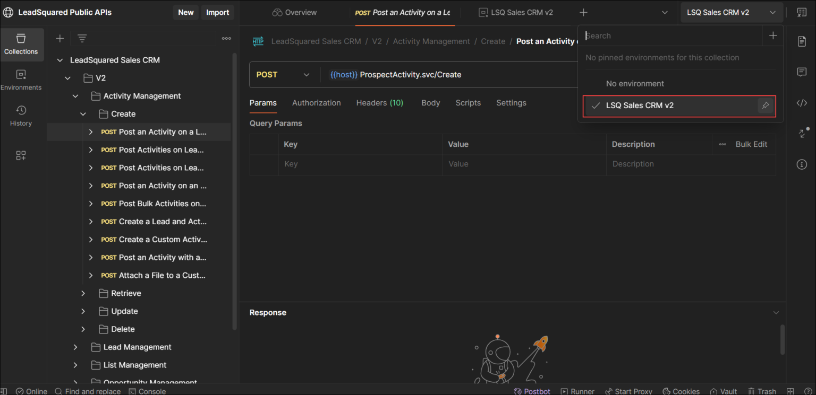
Task: Open the collections options three-dots menu
Action: point(226,38)
